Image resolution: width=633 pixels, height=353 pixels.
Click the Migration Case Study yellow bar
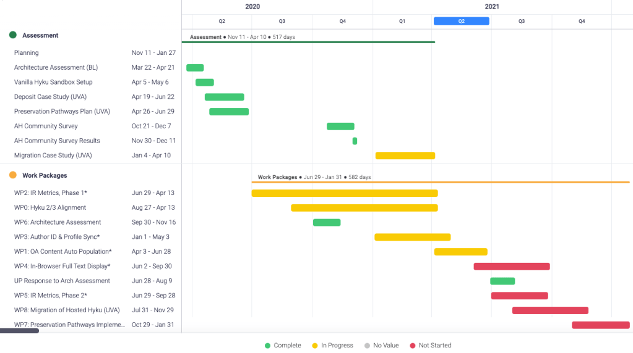coord(405,156)
